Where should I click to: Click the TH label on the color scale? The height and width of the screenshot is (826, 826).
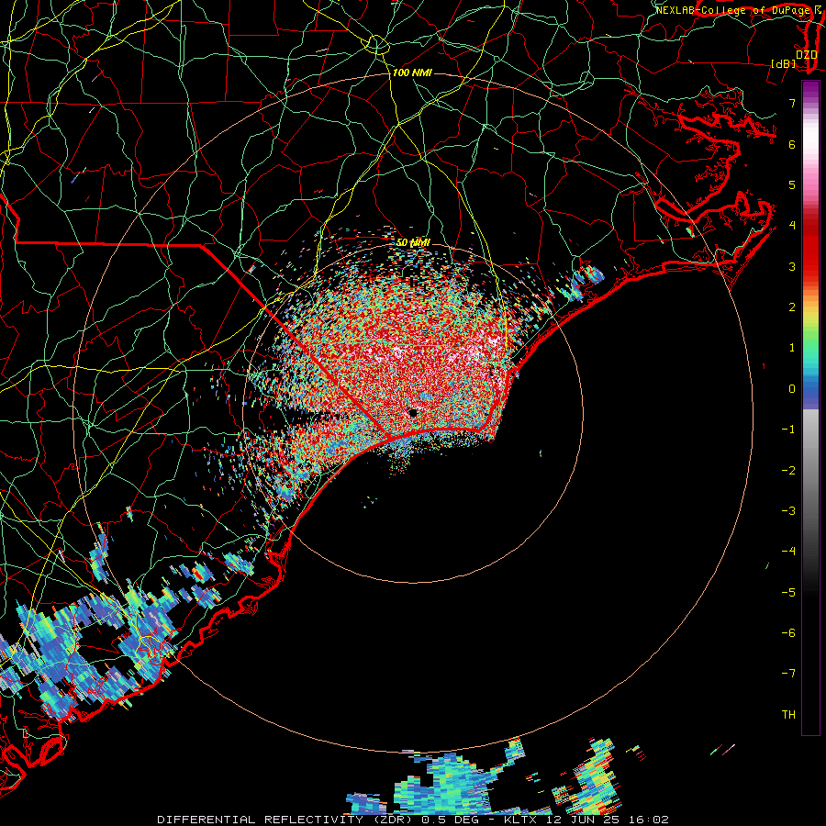click(788, 714)
